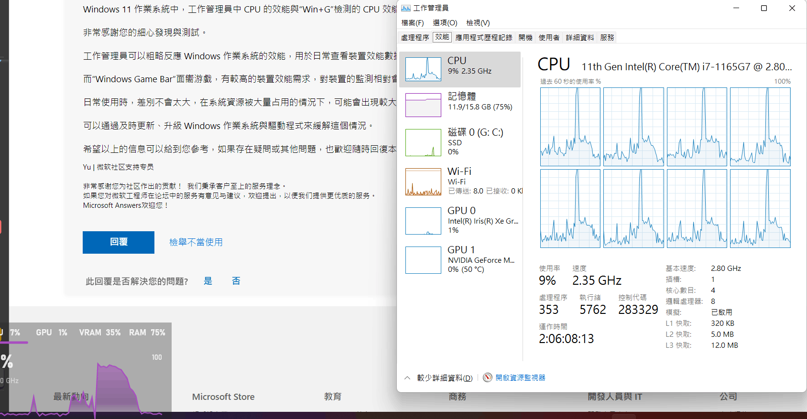Click the 控制代碼 count 283329

[x=638, y=310]
